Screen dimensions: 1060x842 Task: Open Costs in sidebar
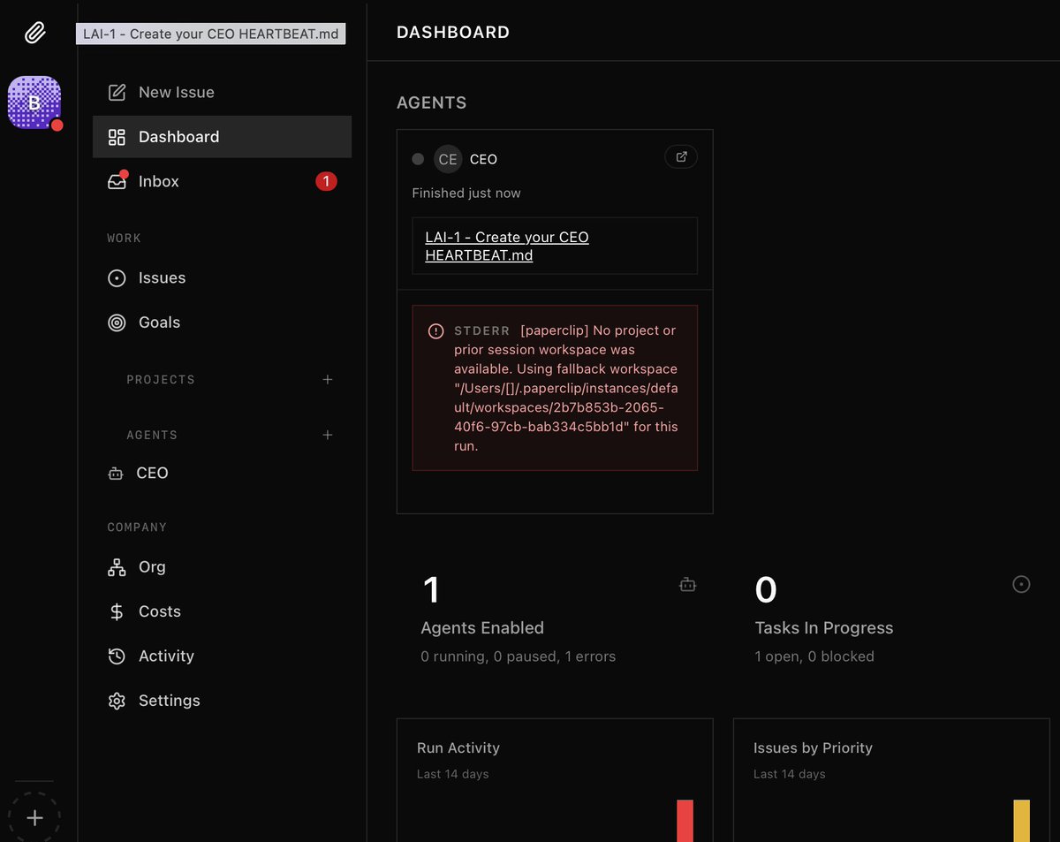tap(222, 611)
